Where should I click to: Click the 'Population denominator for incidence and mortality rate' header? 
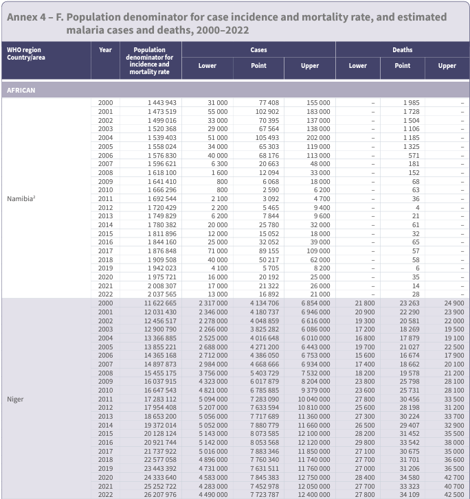pyautogui.click(x=149, y=61)
